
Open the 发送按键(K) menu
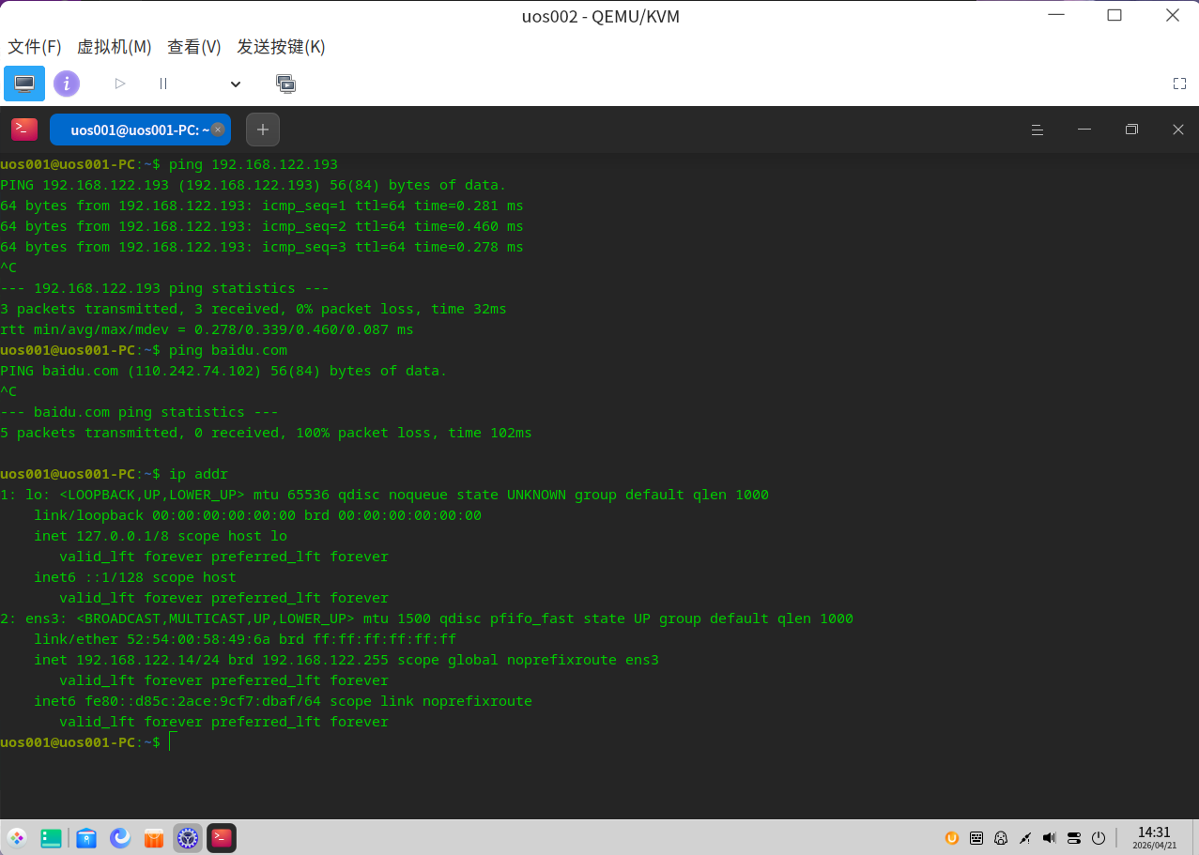[x=281, y=47]
